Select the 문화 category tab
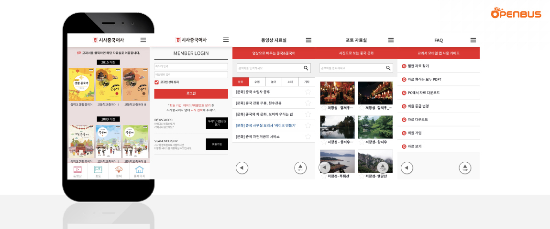 (241, 82)
